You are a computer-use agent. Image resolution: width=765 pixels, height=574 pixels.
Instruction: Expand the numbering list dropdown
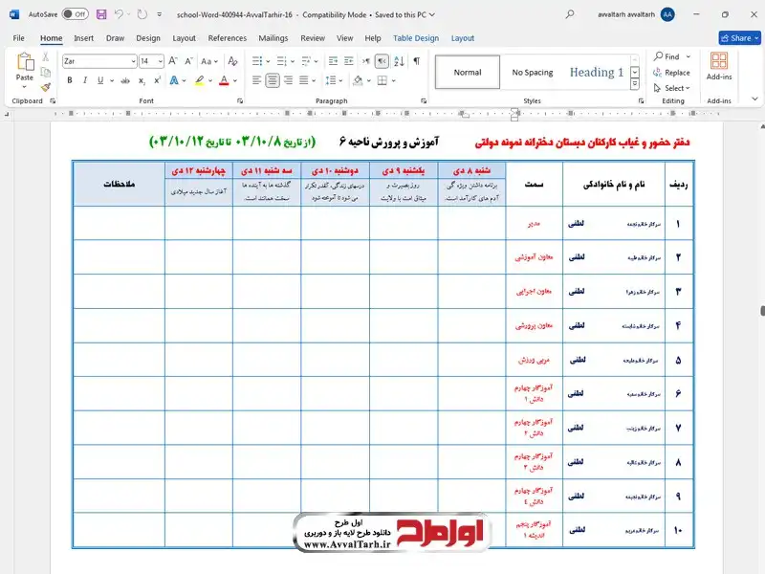click(x=293, y=61)
